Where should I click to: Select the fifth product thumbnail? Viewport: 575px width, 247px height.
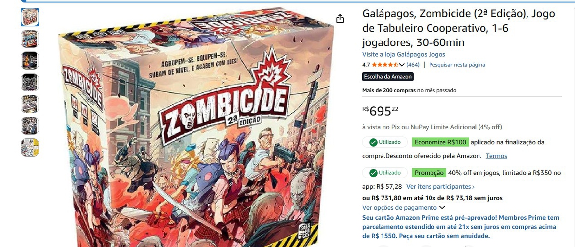tap(30, 104)
